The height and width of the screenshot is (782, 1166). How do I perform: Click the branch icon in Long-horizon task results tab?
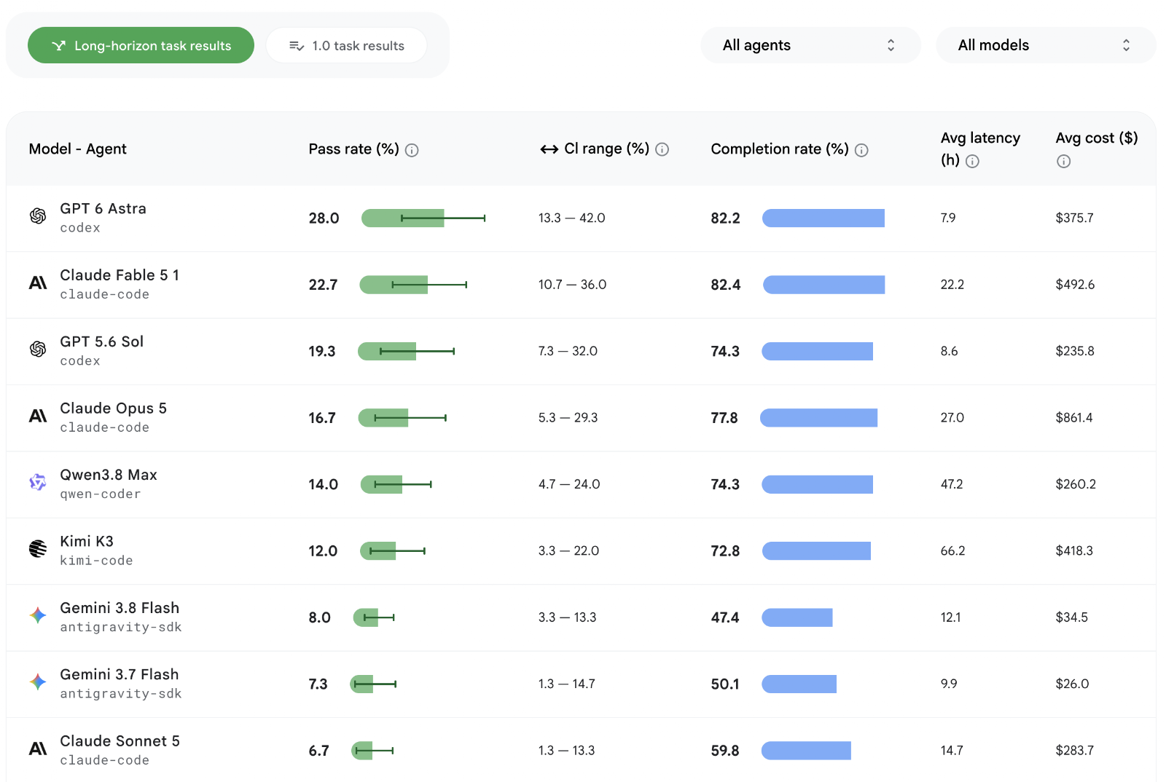coord(59,46)
